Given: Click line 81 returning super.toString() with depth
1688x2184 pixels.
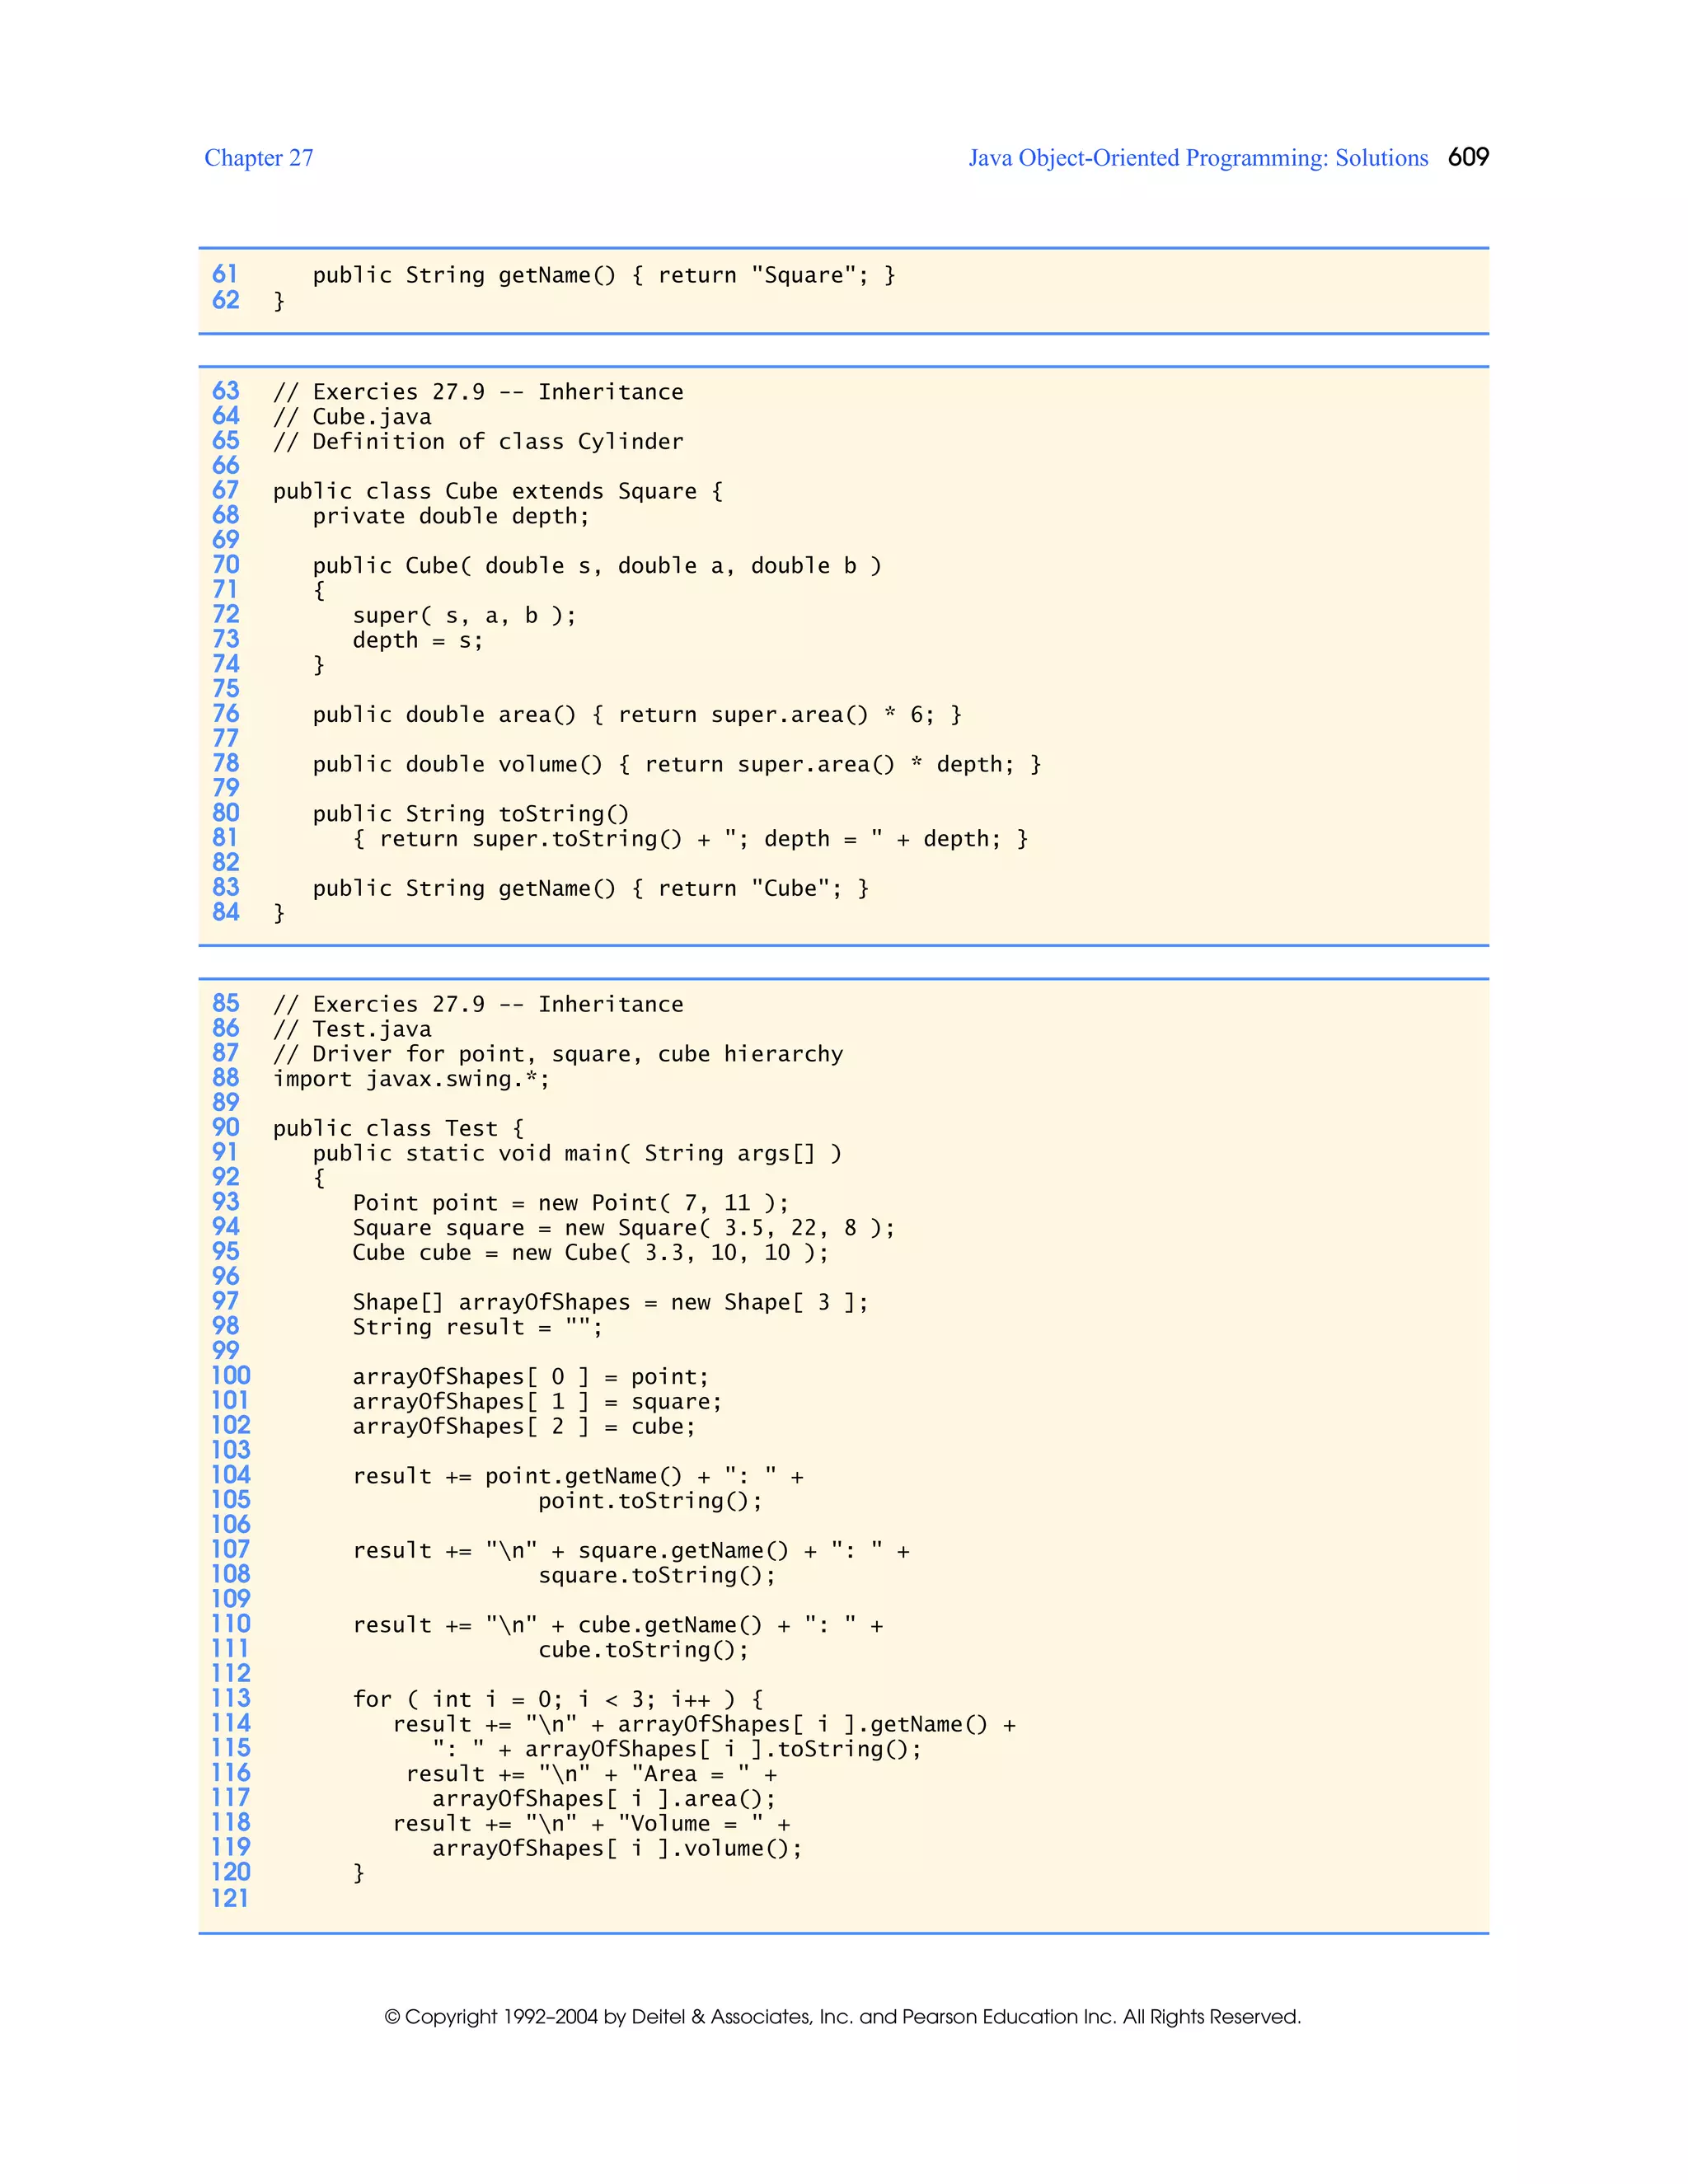Looking at the screenshot, I should [690, 839].
